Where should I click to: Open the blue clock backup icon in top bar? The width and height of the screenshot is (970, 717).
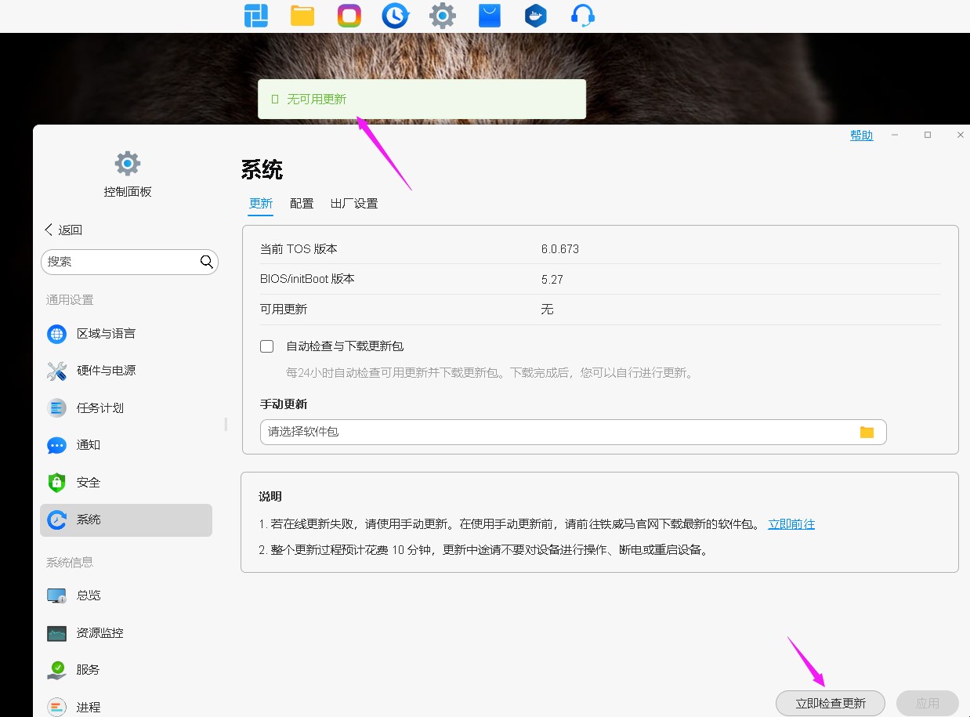tap(396, 16)
